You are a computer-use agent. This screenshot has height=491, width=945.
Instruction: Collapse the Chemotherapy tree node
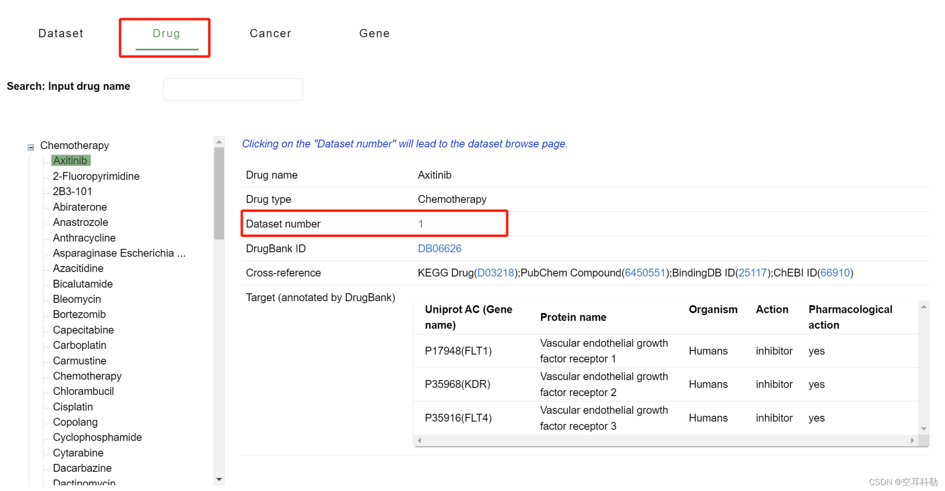click(31, 147)
